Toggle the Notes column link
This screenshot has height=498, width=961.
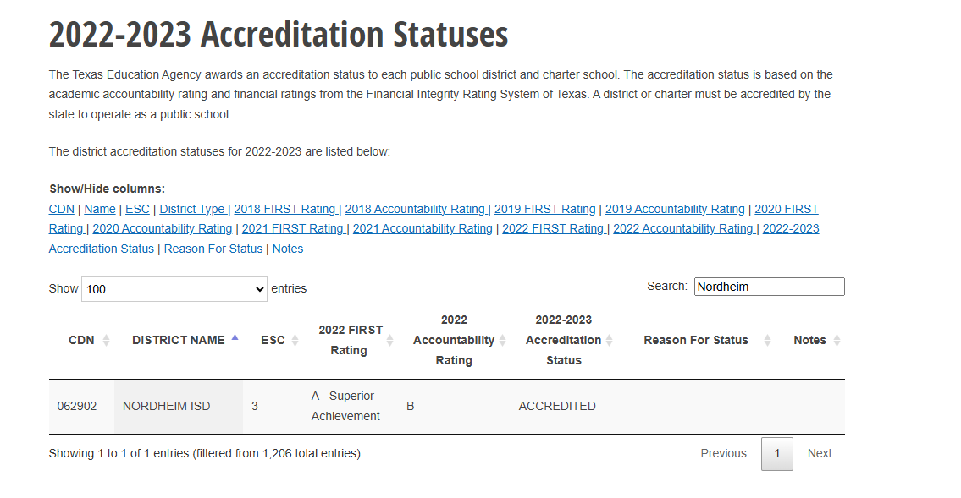point(289,249)
